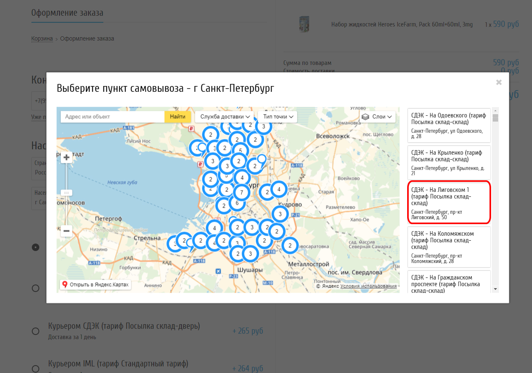Expand the 'Тип точки' filter
The width and height of the screenshot is (532, 373).
(278, 117)
